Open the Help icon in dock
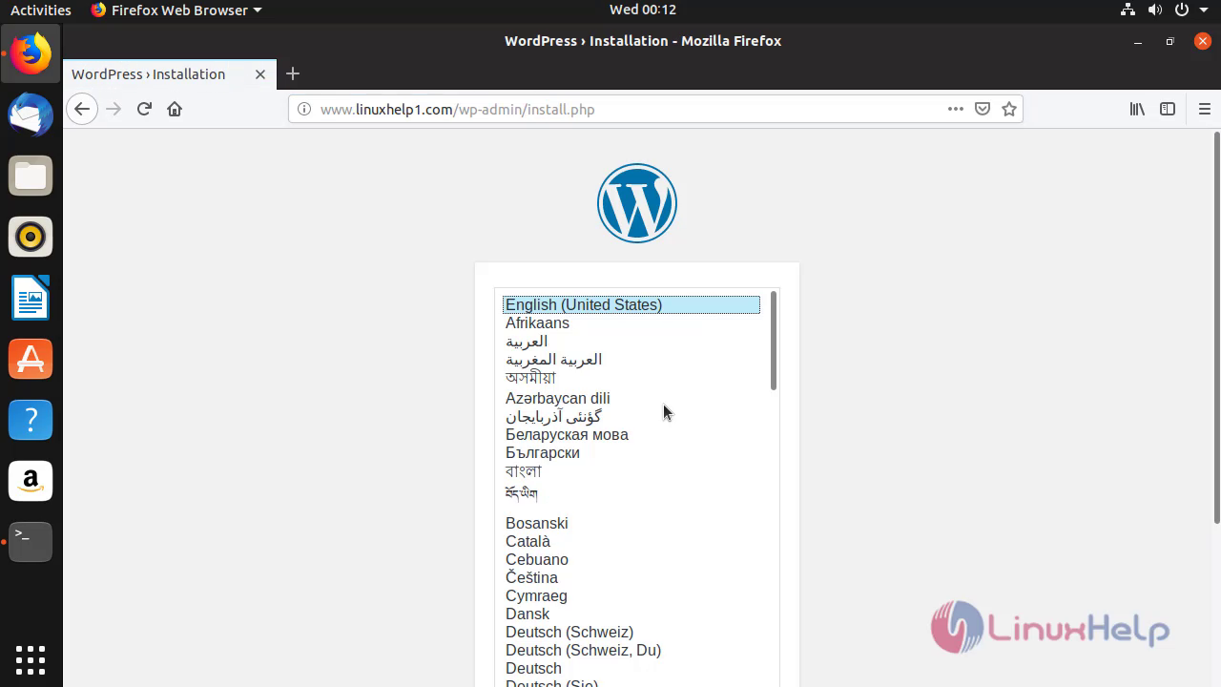Image resolution: width=1221 pixels, height=687 pixels. click(31, 420)
